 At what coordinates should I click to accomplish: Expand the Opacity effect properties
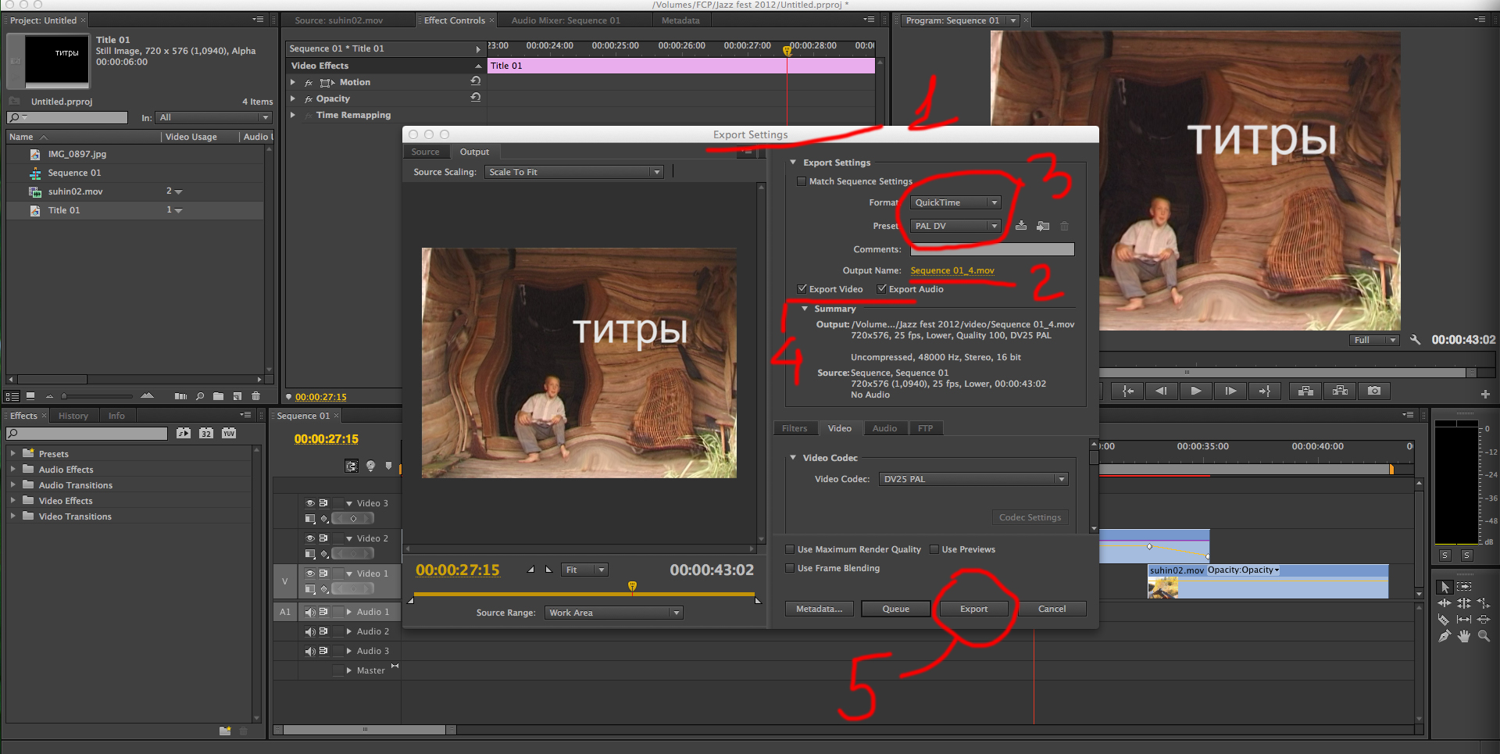click(293, 98)
